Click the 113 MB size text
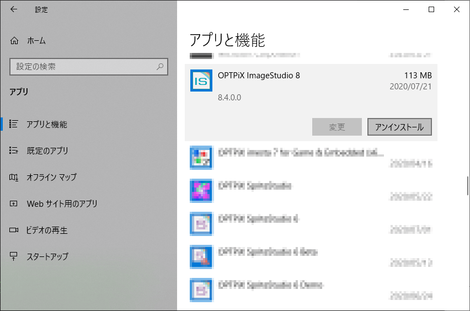Viewport: 470px width, 311px height. [418, 76]
